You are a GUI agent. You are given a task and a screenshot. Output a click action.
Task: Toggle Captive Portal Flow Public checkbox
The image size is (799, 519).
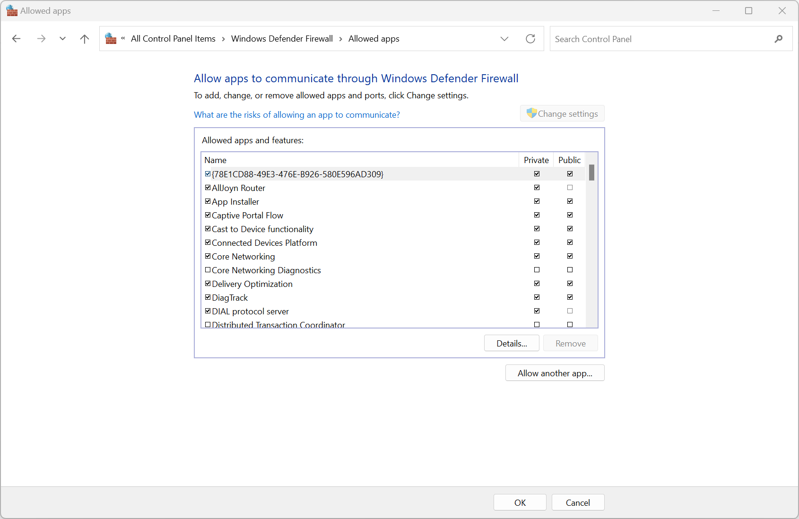[570, 215]
